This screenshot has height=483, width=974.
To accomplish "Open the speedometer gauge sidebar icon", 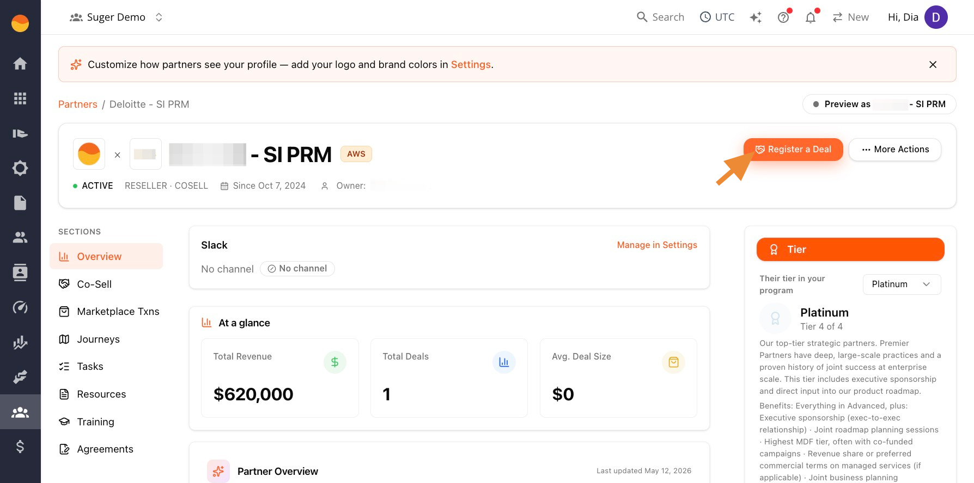I will pos(20,307).
